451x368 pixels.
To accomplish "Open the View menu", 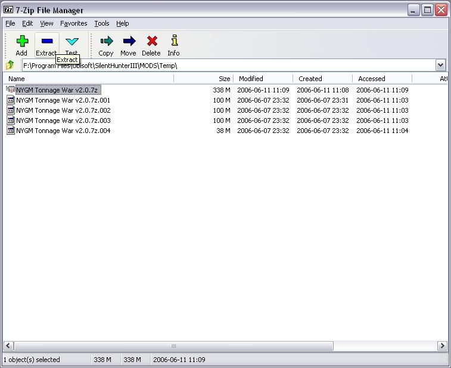I will (46, 23).
